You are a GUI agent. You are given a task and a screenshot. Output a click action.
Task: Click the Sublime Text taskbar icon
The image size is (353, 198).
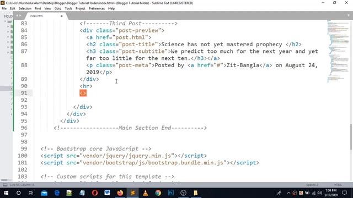[x=133, y=193]
